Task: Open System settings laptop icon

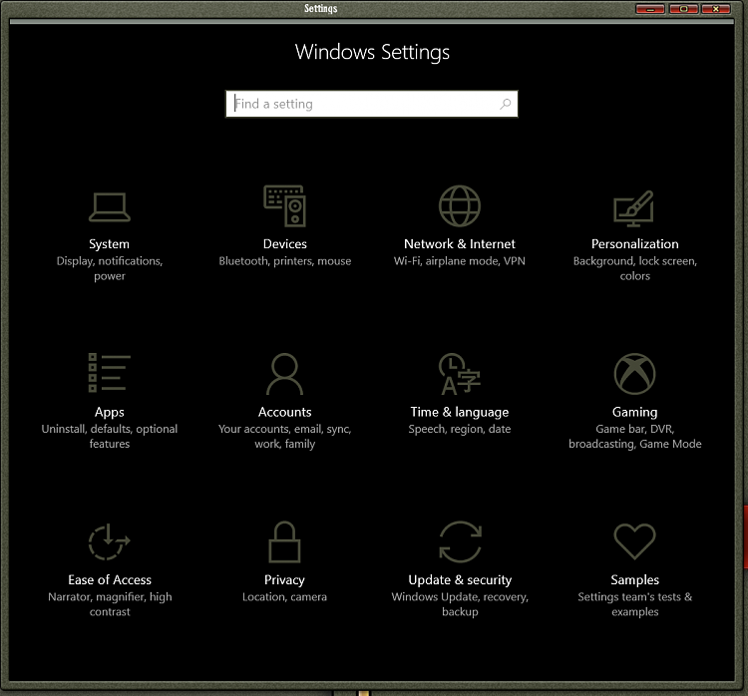Action: [x=110, y=207]
